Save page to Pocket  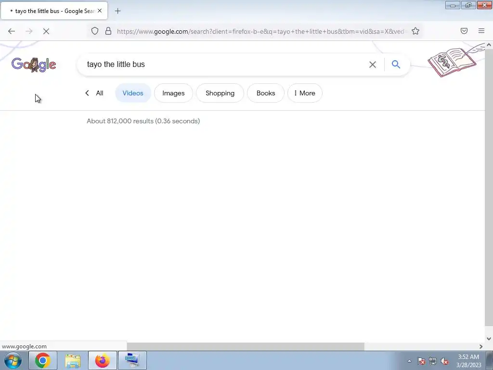tap(464, 31)
